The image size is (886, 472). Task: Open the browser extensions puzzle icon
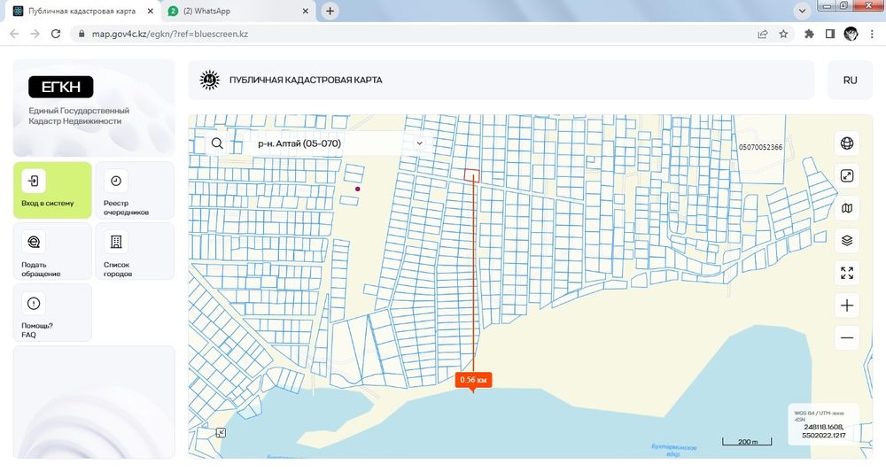(809, 34)
